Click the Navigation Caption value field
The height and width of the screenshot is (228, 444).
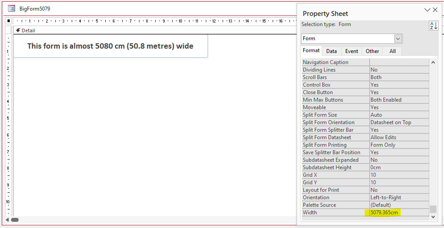pos(399,62)
